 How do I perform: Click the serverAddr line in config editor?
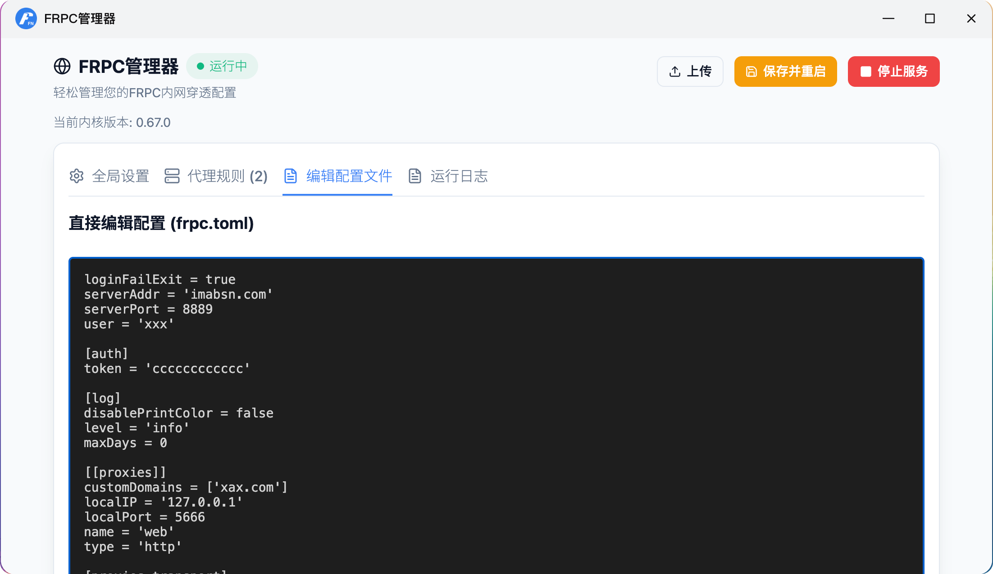[x=178, y=294]
